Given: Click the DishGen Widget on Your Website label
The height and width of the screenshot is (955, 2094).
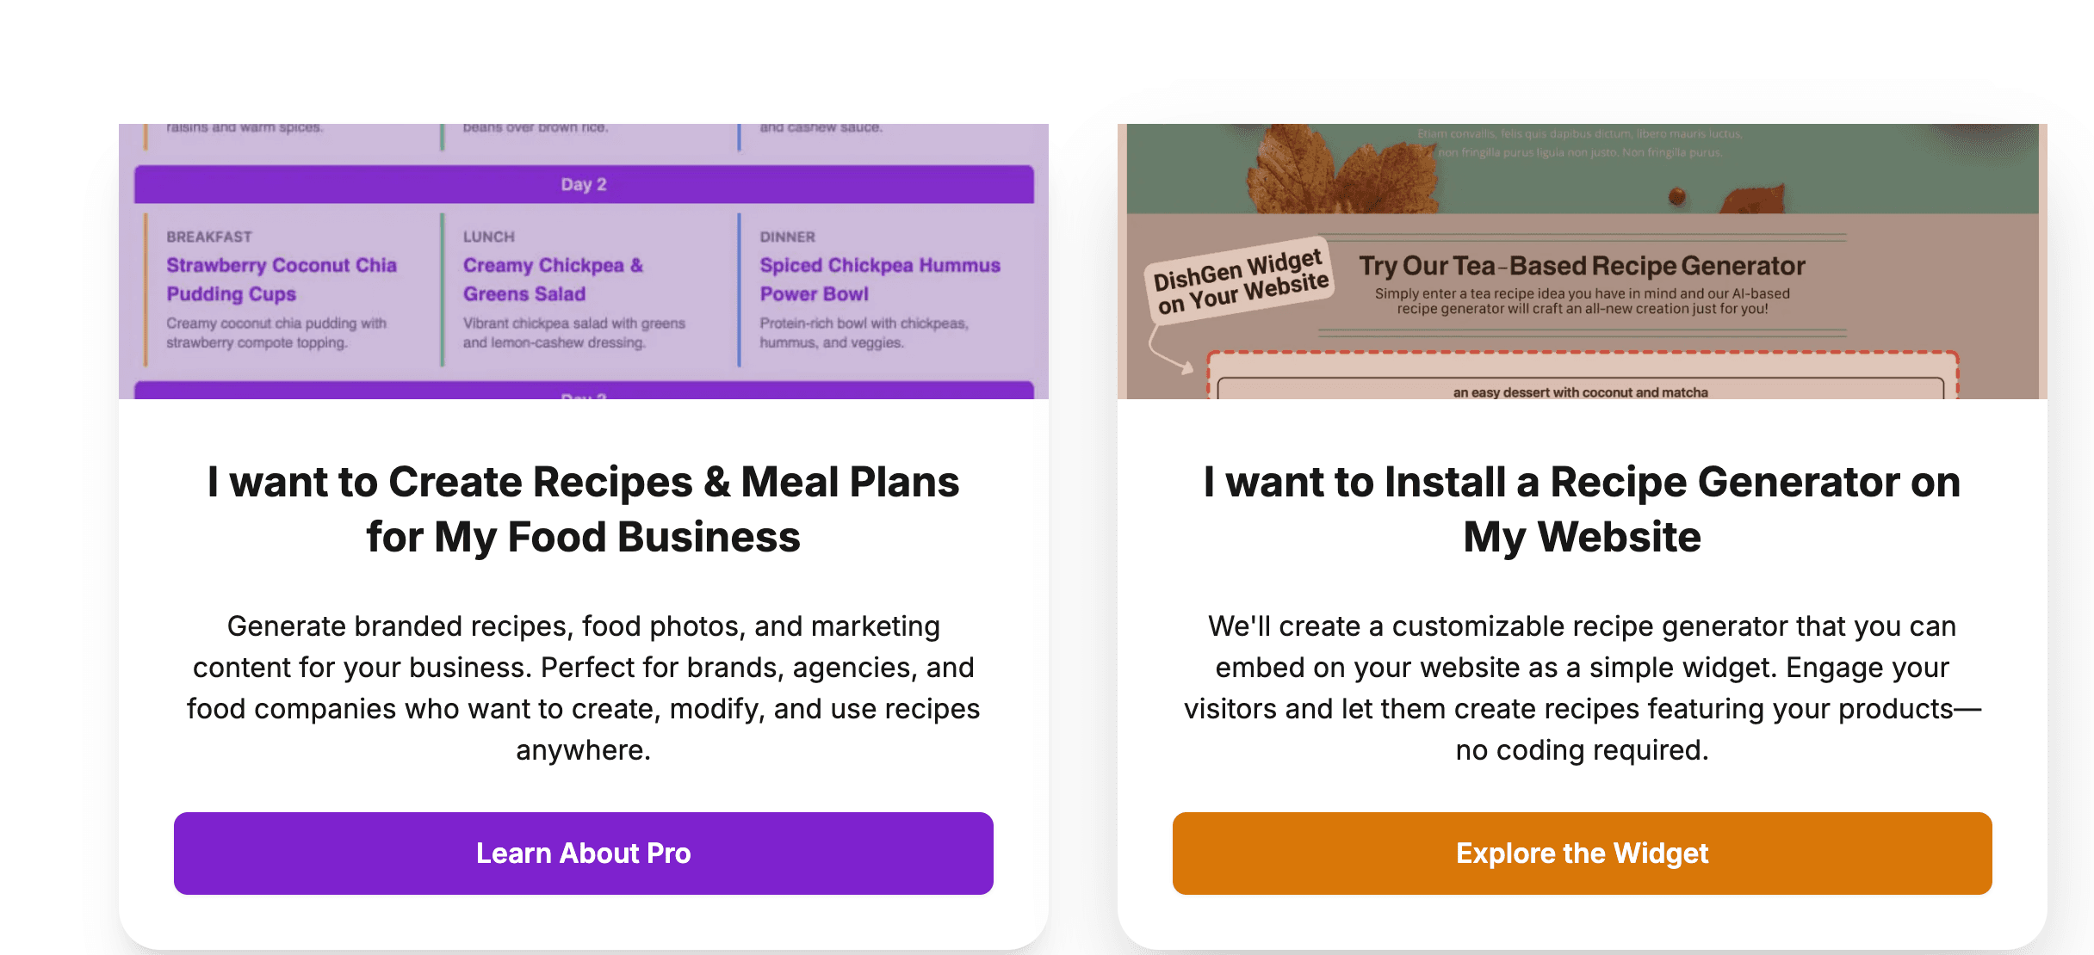Looking at the screenshot, I should pos(1241,282).
